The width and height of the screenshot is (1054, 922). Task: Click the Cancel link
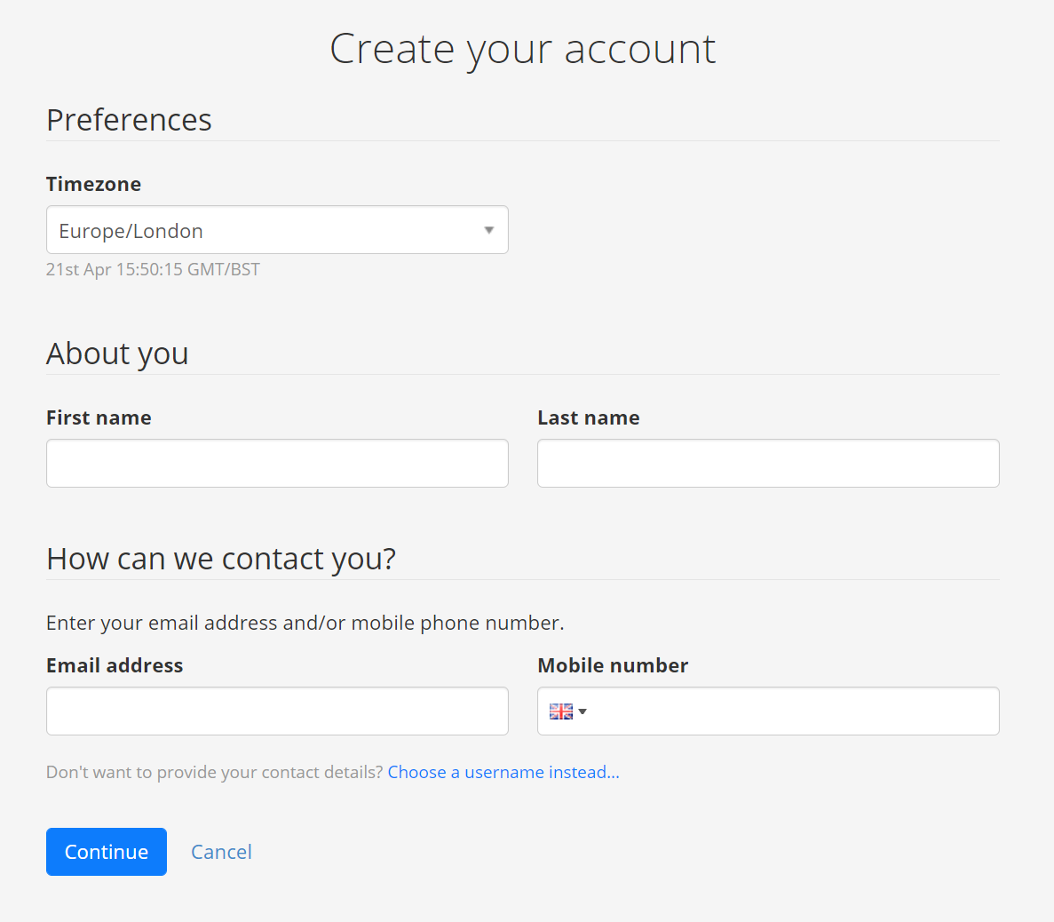click(x=221, y=852)
